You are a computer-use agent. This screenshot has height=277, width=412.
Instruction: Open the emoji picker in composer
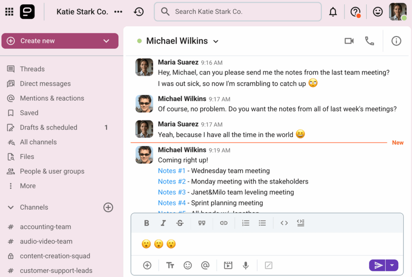(x=187, y=265)
